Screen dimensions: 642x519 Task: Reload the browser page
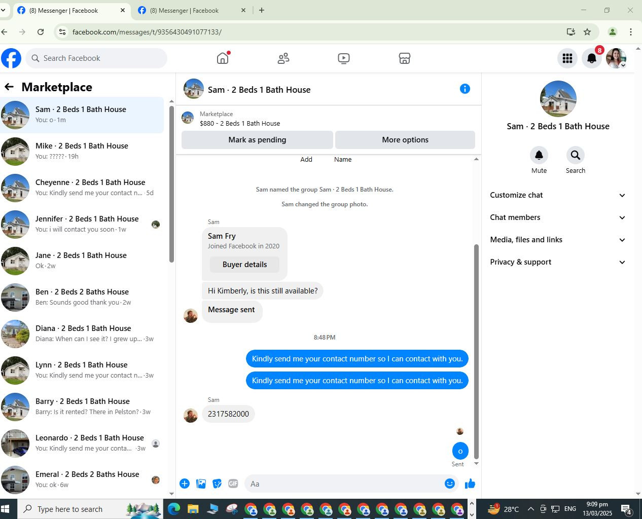(41, 32)
